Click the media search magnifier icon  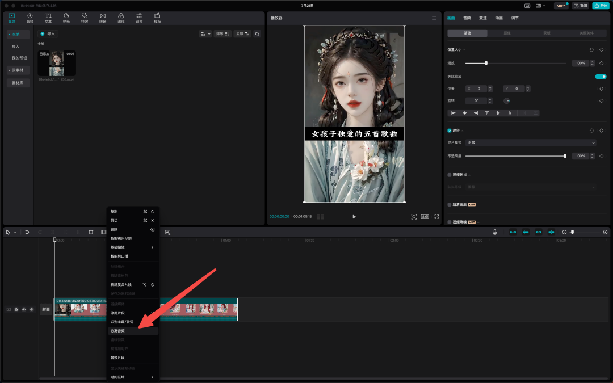click(257, 34)
